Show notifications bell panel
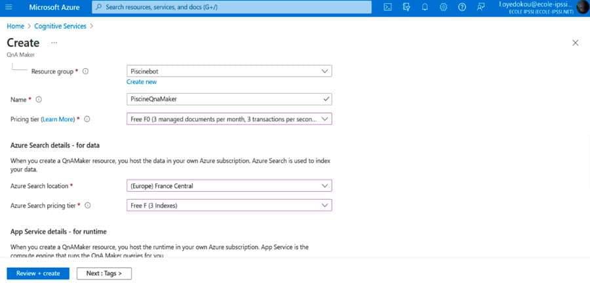590x288 pixels. click(x=425, y=7)
